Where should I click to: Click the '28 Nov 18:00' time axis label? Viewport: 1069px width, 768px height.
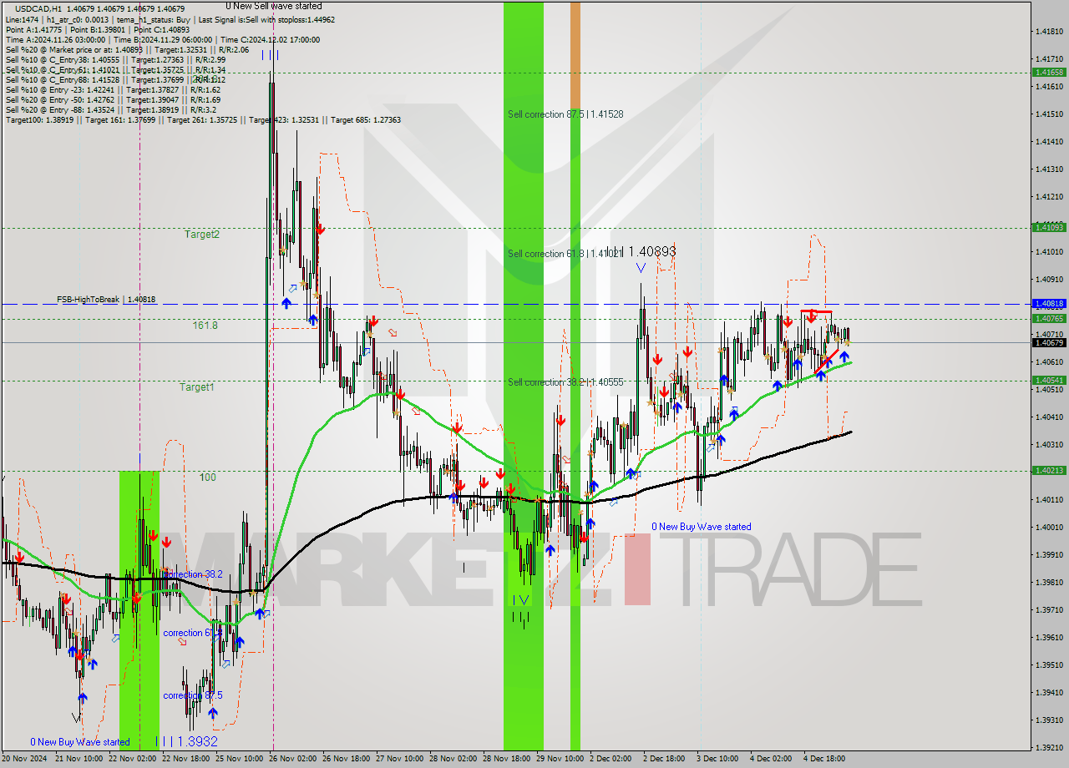click(507, 759)
